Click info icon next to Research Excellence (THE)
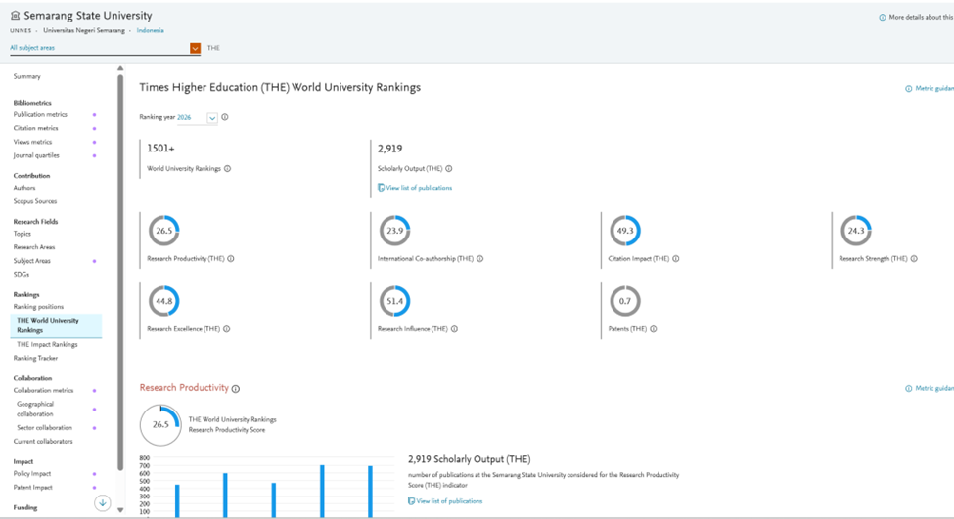The height and width of the screenshot is (519, 954). point(227,329)
